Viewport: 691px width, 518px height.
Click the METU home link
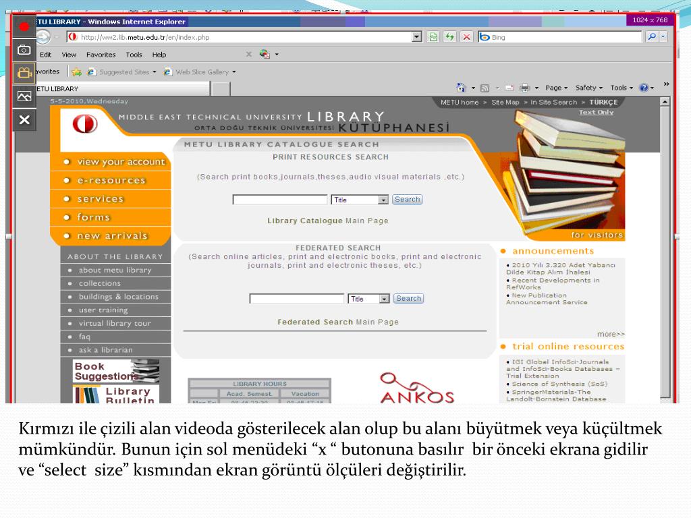[459, 103]
